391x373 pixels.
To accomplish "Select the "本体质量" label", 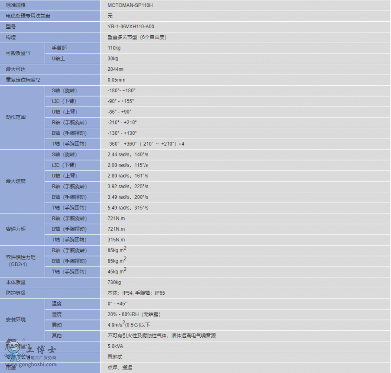I will [16, 283].
